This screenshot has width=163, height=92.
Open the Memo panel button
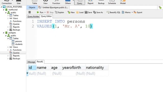126,12
